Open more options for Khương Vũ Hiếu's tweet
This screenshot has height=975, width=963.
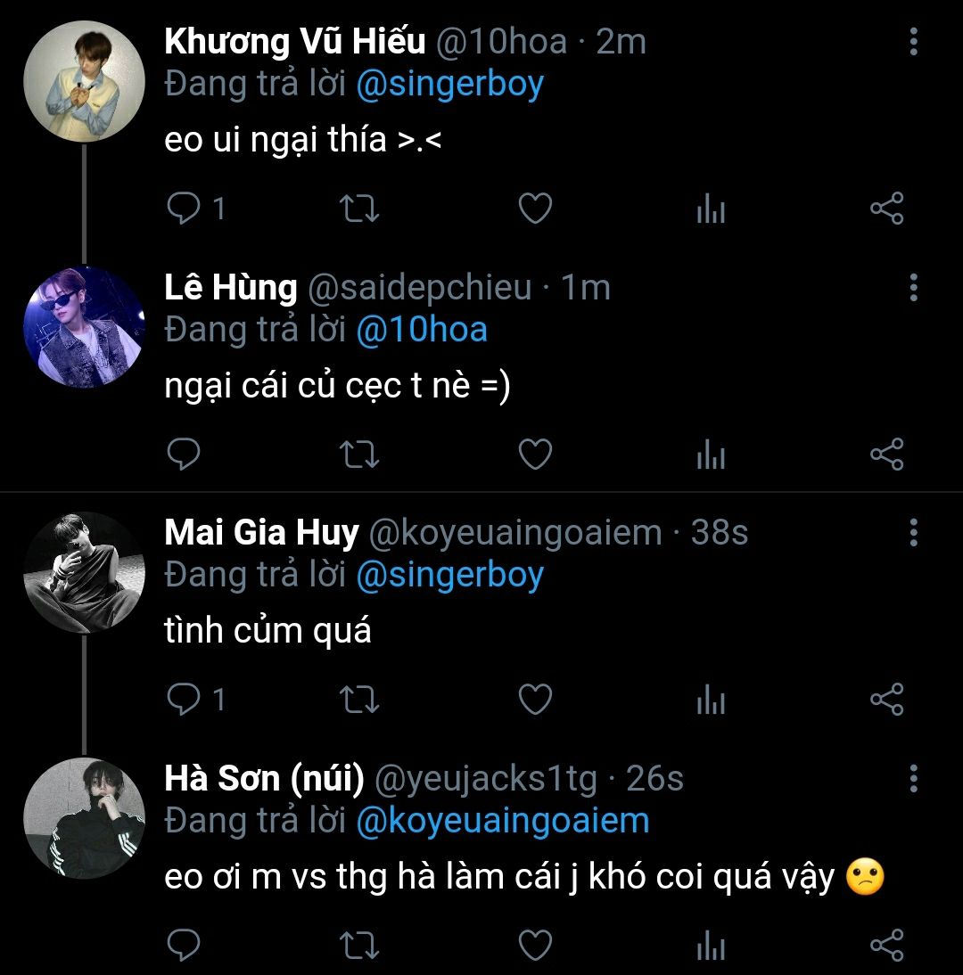pos(913,42)
